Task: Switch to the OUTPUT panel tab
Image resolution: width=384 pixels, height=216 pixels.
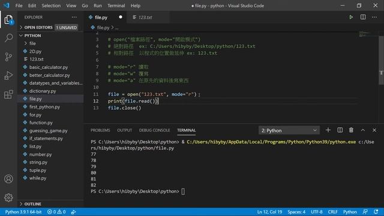Action: click(x=124, y=130)
